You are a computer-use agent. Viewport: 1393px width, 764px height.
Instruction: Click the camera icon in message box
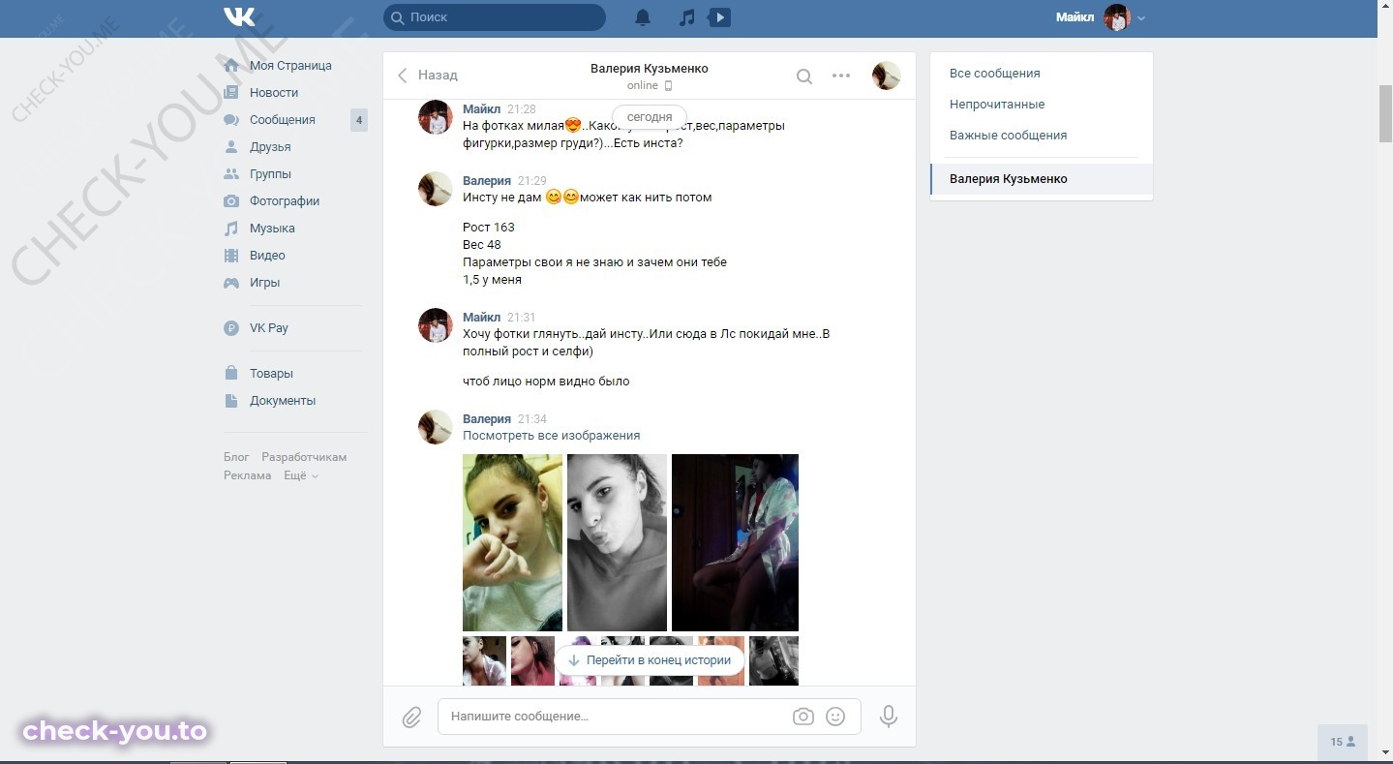point(803,717)
